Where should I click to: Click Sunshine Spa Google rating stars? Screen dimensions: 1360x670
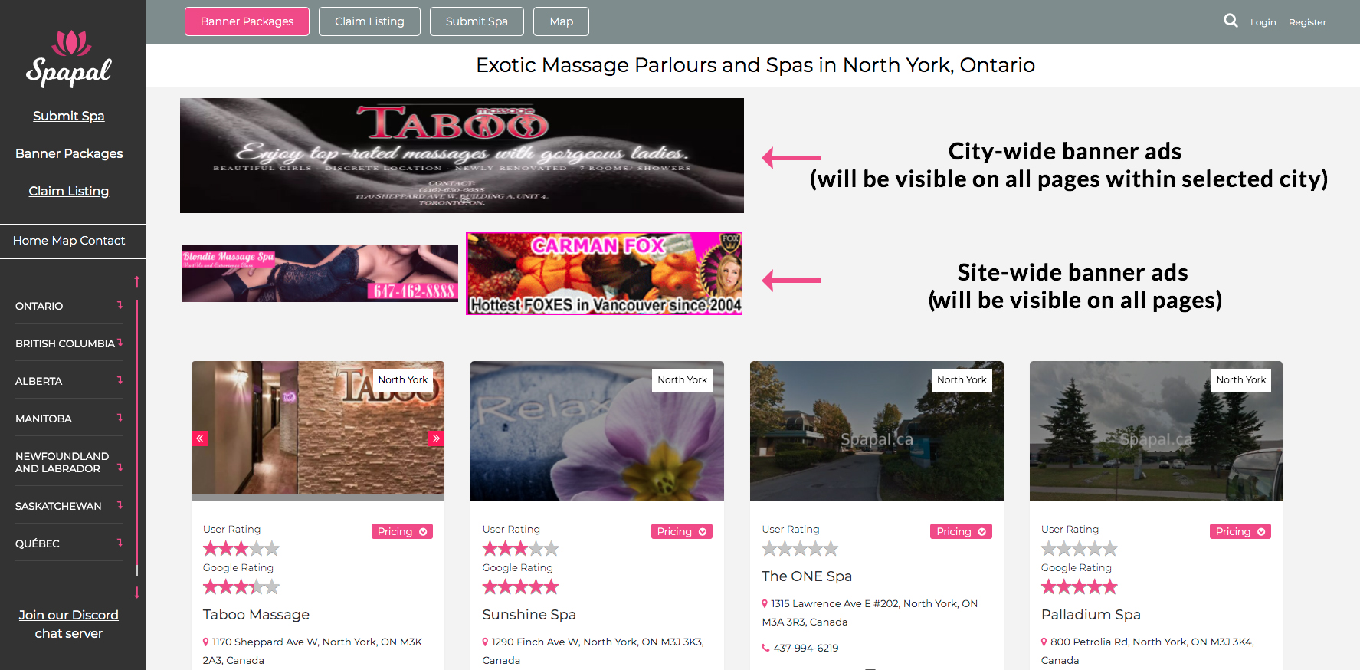(x=520, y=587)
